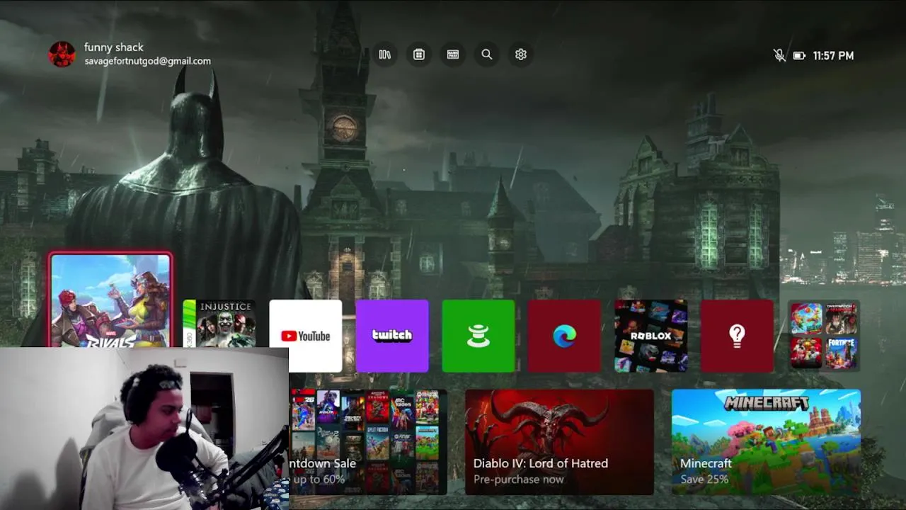Launch the Marvel Rivals tile
This screenshot has width=906, height=510.
(110, 301)
